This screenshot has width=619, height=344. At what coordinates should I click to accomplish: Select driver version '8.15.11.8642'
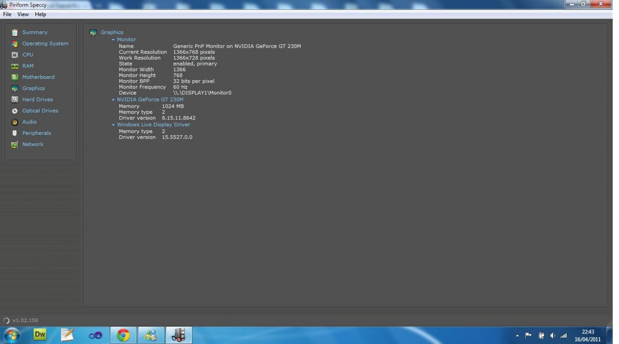179,118
